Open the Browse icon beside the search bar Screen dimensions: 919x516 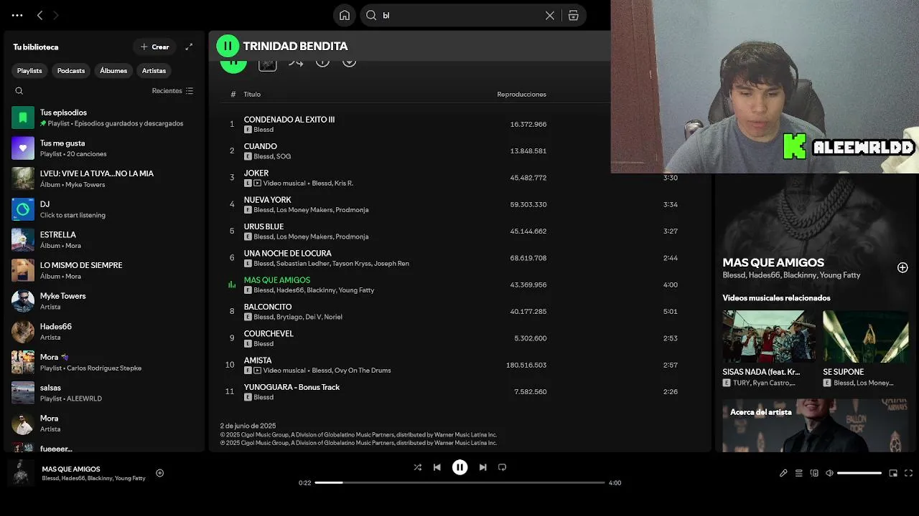coord(573,15)
